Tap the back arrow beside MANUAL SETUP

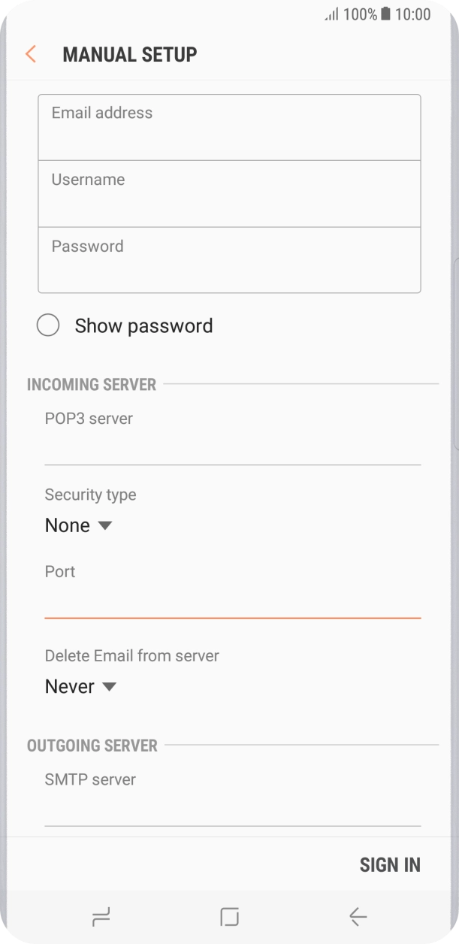point(30,54)
